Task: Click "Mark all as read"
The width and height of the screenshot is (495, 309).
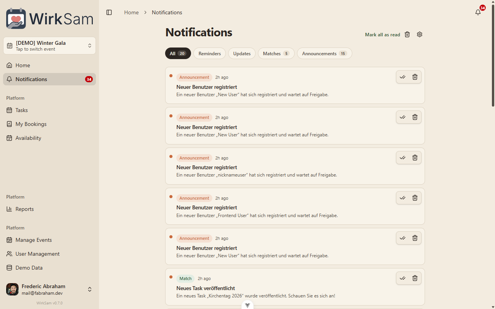Action: click(382, 35)
